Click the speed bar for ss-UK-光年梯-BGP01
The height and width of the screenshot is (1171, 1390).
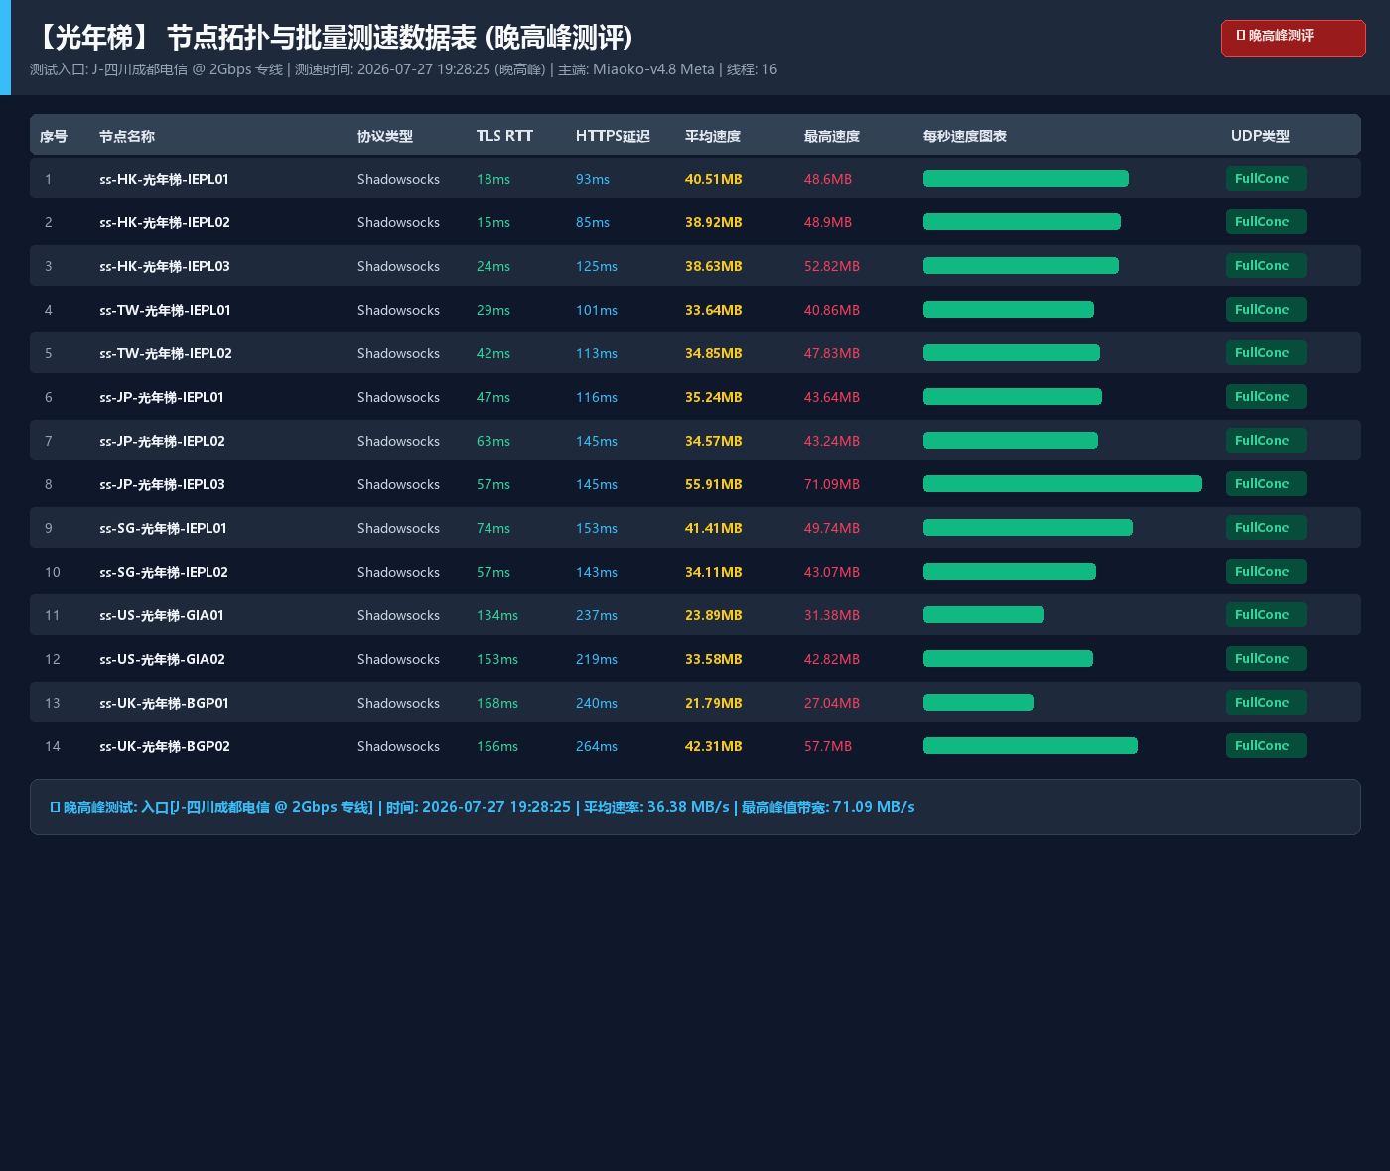978,703
